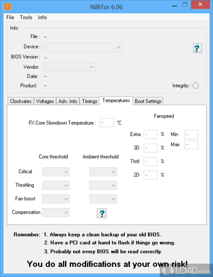This screenshot has width=213, height=277.
Task: Expand Critical ambient threshold dropdown
Action: (103, 172)
